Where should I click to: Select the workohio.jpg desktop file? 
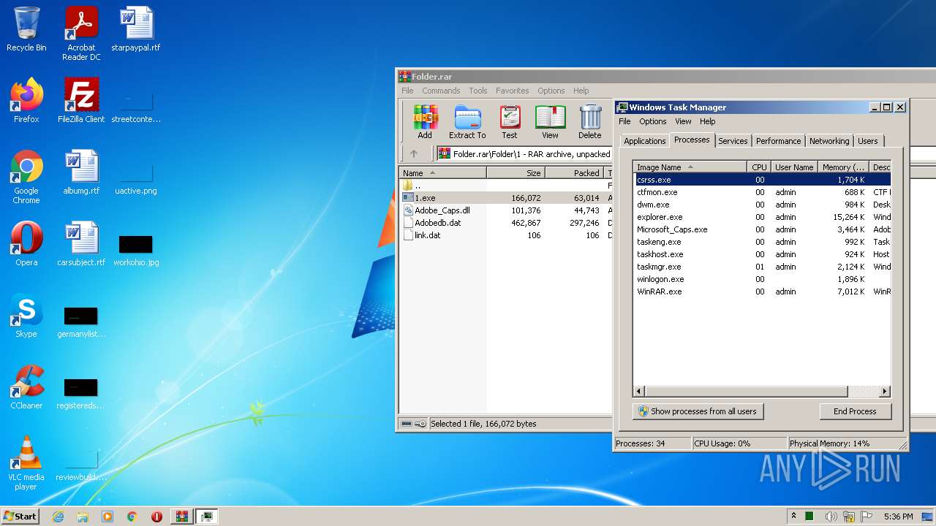pyautogui.click(x=136, y=250)
